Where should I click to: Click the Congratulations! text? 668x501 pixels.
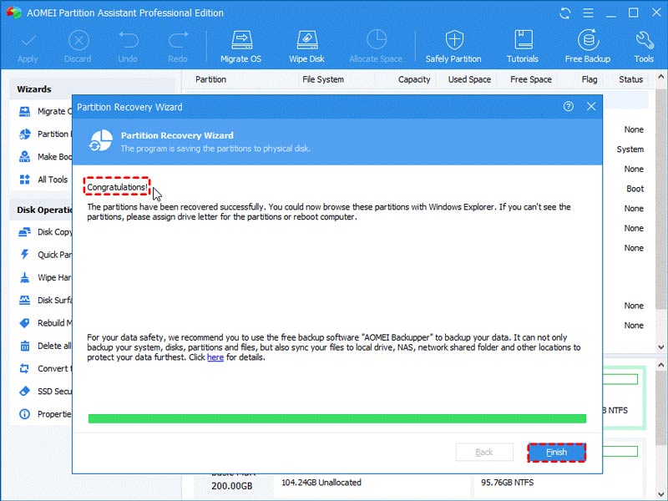point(117,187)
